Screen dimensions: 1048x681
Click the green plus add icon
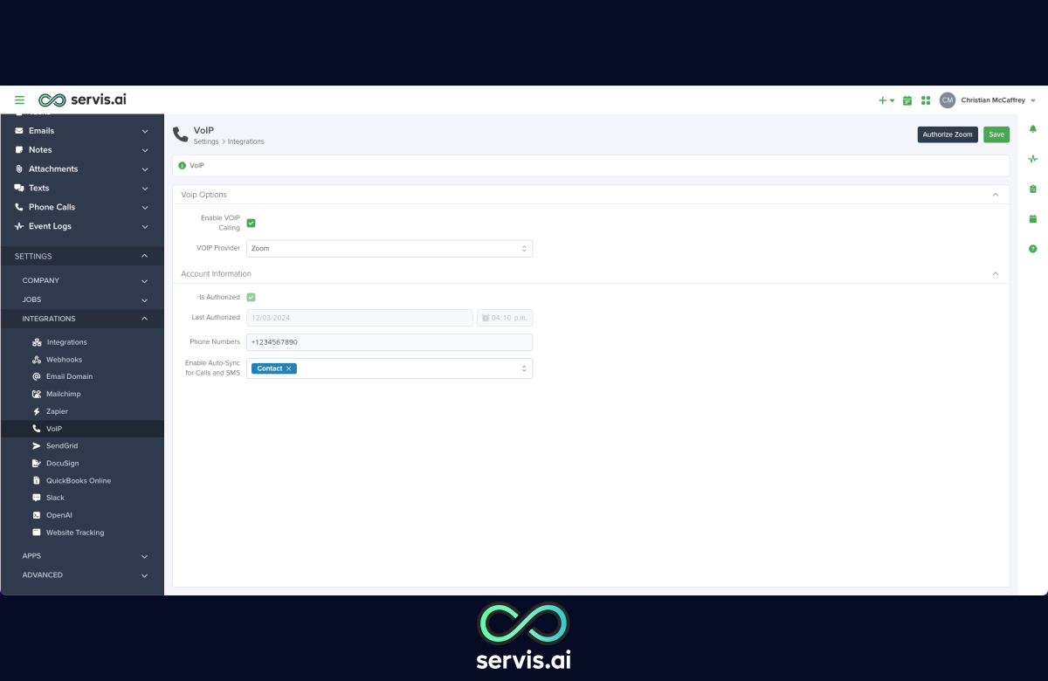coord(884,100)
